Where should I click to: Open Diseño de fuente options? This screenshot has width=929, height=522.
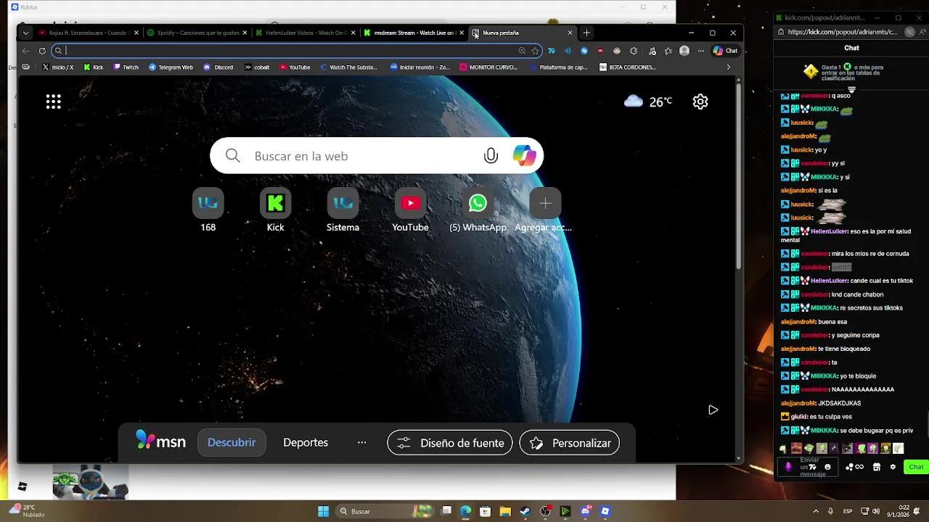pyautogui.click(x=450, y=442)
